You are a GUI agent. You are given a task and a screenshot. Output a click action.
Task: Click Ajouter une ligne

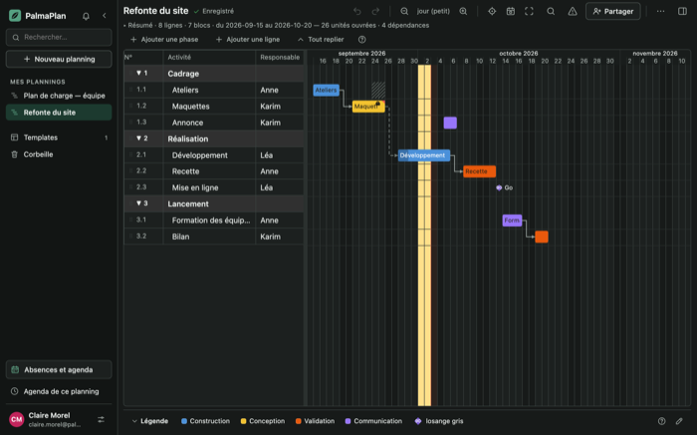[x=248, y=40]
